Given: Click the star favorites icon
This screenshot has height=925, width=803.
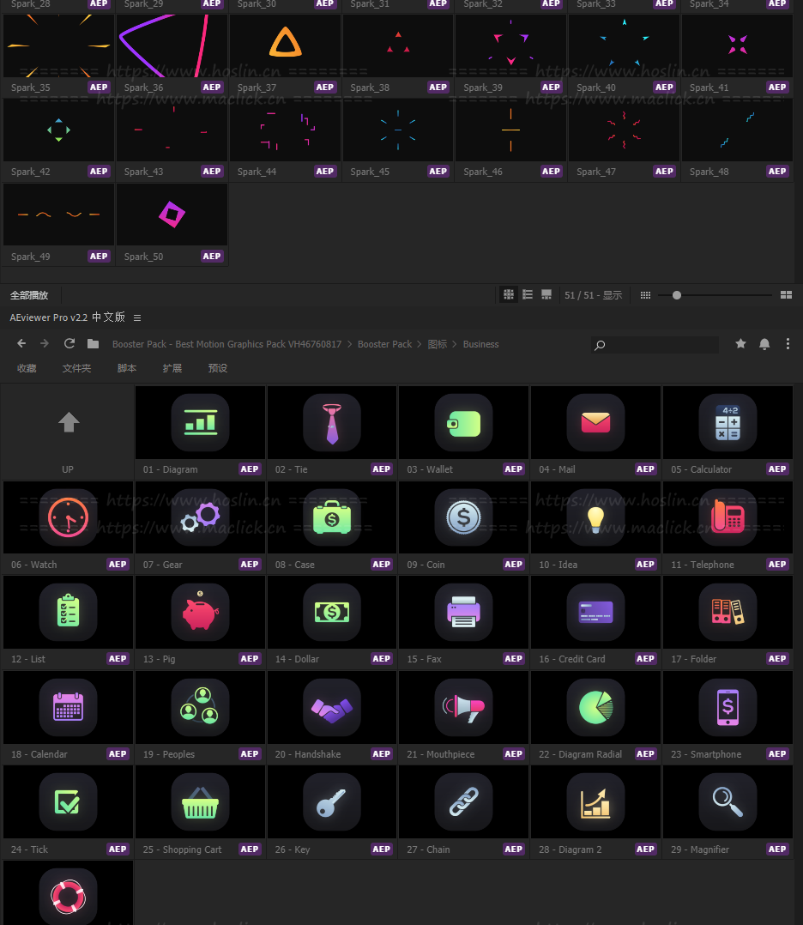Looking at the screenshot, I should (x=740, y=343).
